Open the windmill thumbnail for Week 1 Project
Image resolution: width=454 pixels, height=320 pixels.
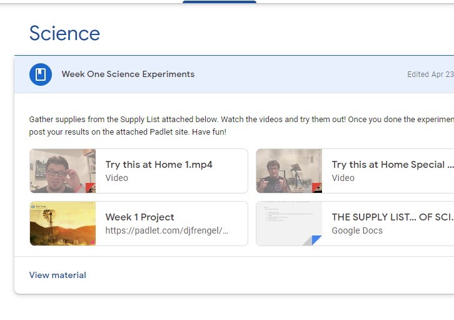tap(63, 223)
